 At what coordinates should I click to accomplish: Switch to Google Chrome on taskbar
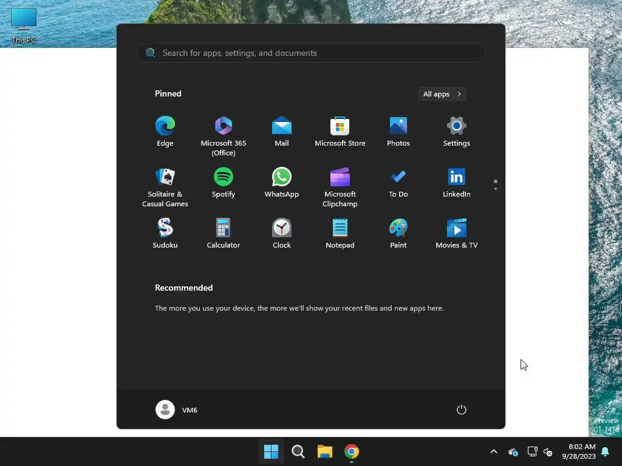click(352, 451)
